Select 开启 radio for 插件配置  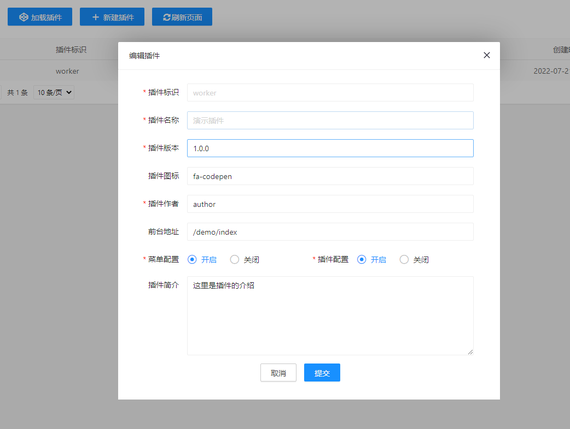coord(362,260)
